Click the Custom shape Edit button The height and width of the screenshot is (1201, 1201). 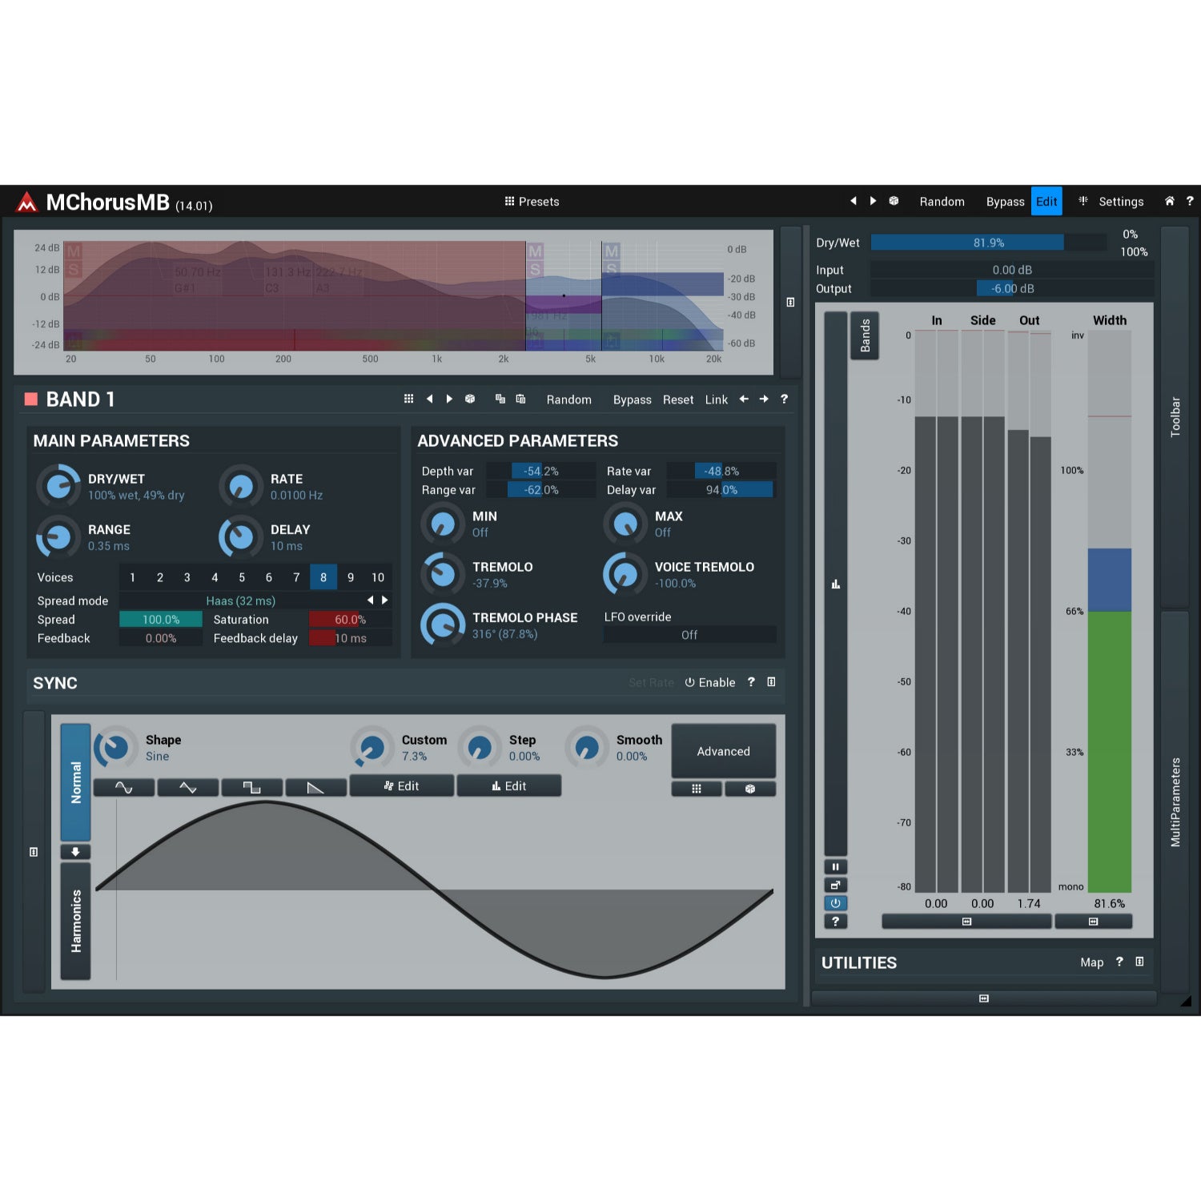(401, 786)
